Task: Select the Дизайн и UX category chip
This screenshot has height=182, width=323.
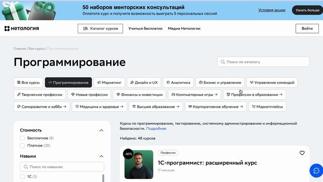Action: click(144, 82)
